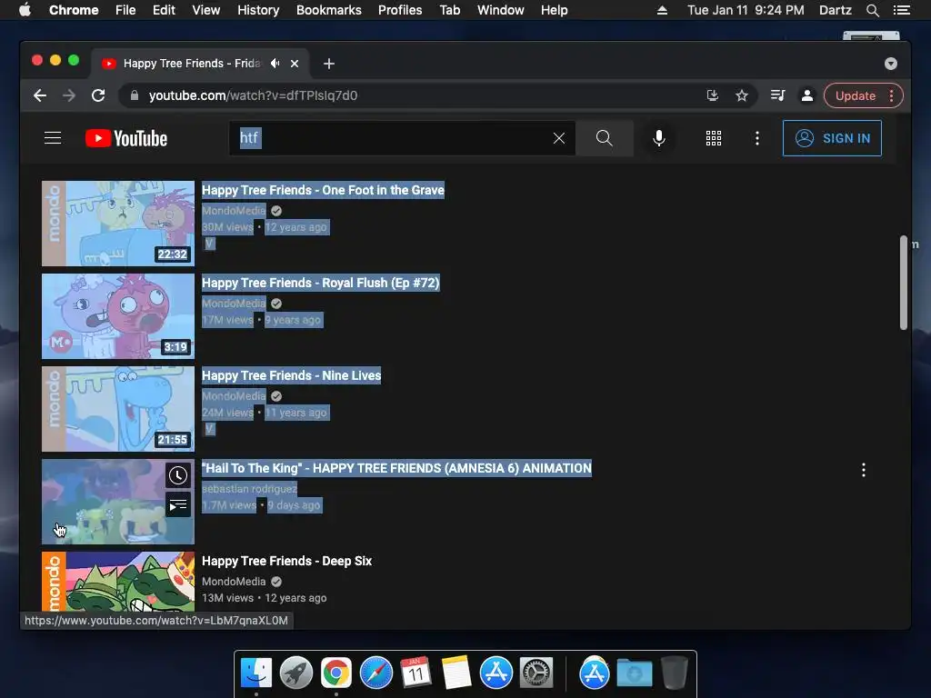Go to the YouTube home logo

point(126,138)
